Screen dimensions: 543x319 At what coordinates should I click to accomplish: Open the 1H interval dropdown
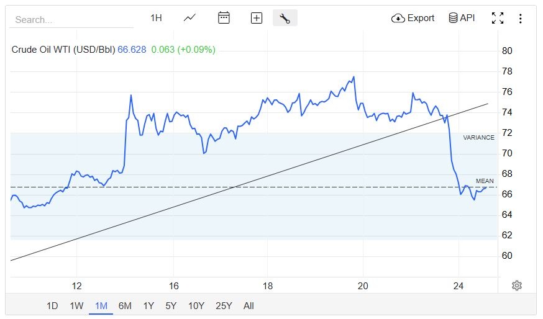[x=156, y=18]
